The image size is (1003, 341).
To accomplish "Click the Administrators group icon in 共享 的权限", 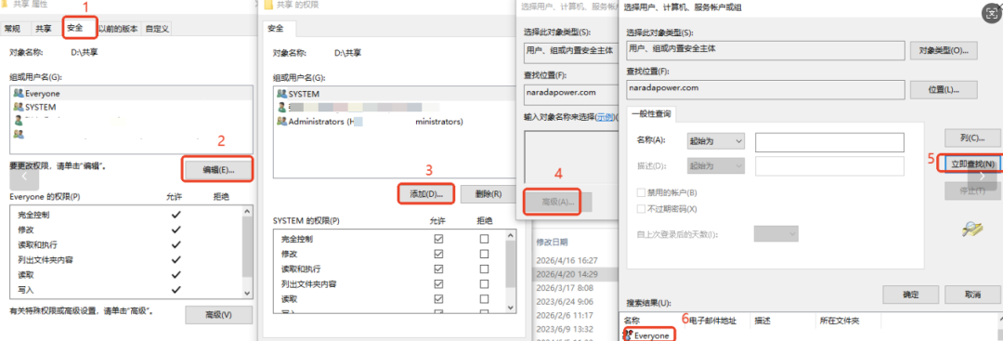I will tap(282, 121).
